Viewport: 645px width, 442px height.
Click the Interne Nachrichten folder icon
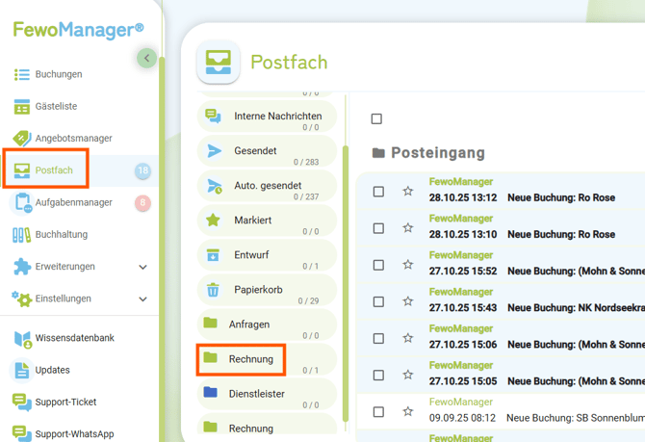[213, 117]
